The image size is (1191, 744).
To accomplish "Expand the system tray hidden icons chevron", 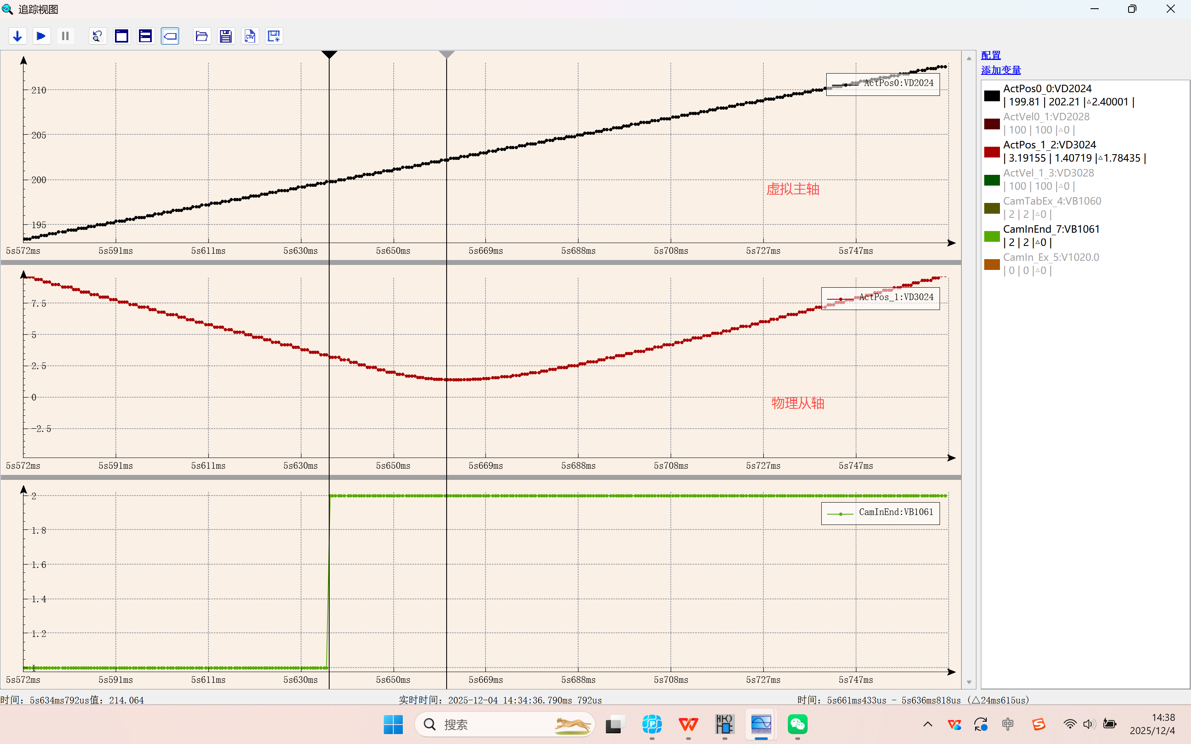I will (x=928, y=724).
